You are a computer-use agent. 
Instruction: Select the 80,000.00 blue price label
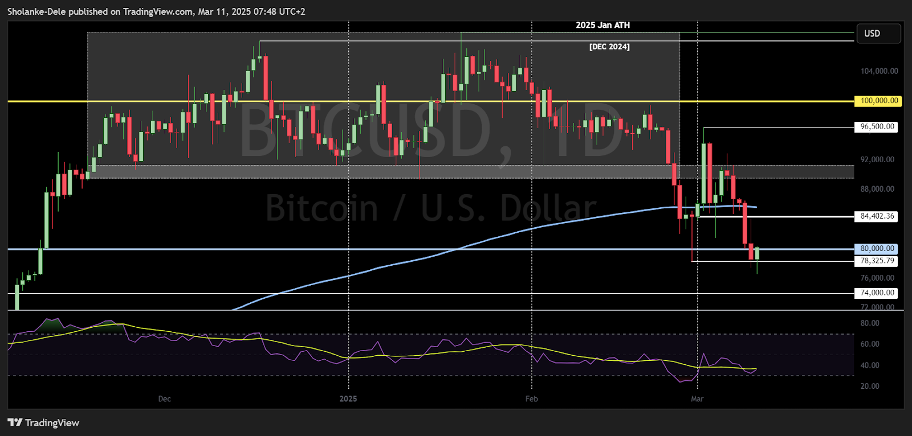click(877, 249)
